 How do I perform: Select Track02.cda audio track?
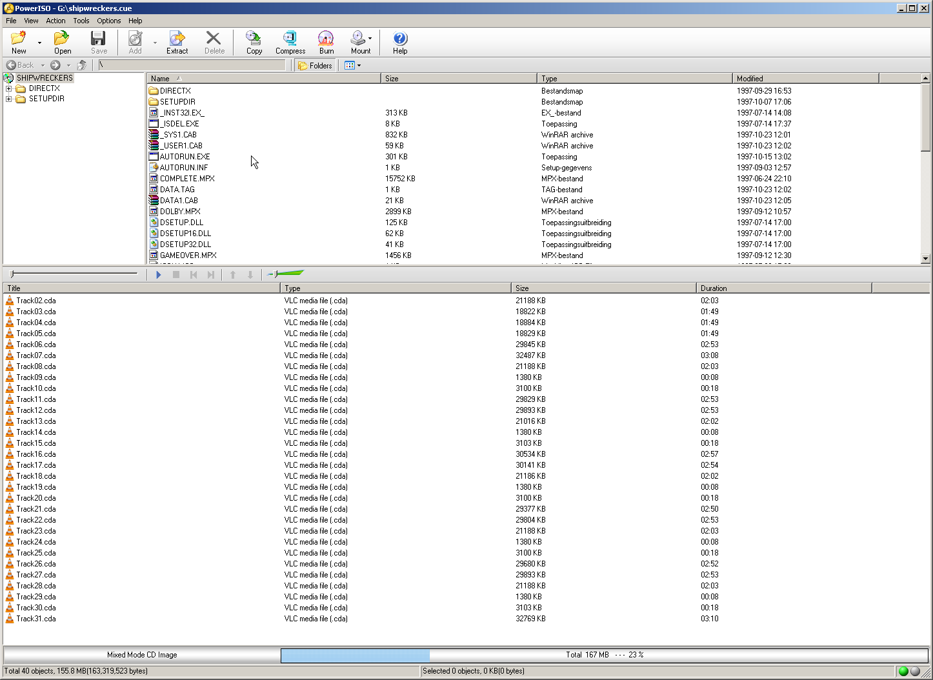(x=36, y=301)
